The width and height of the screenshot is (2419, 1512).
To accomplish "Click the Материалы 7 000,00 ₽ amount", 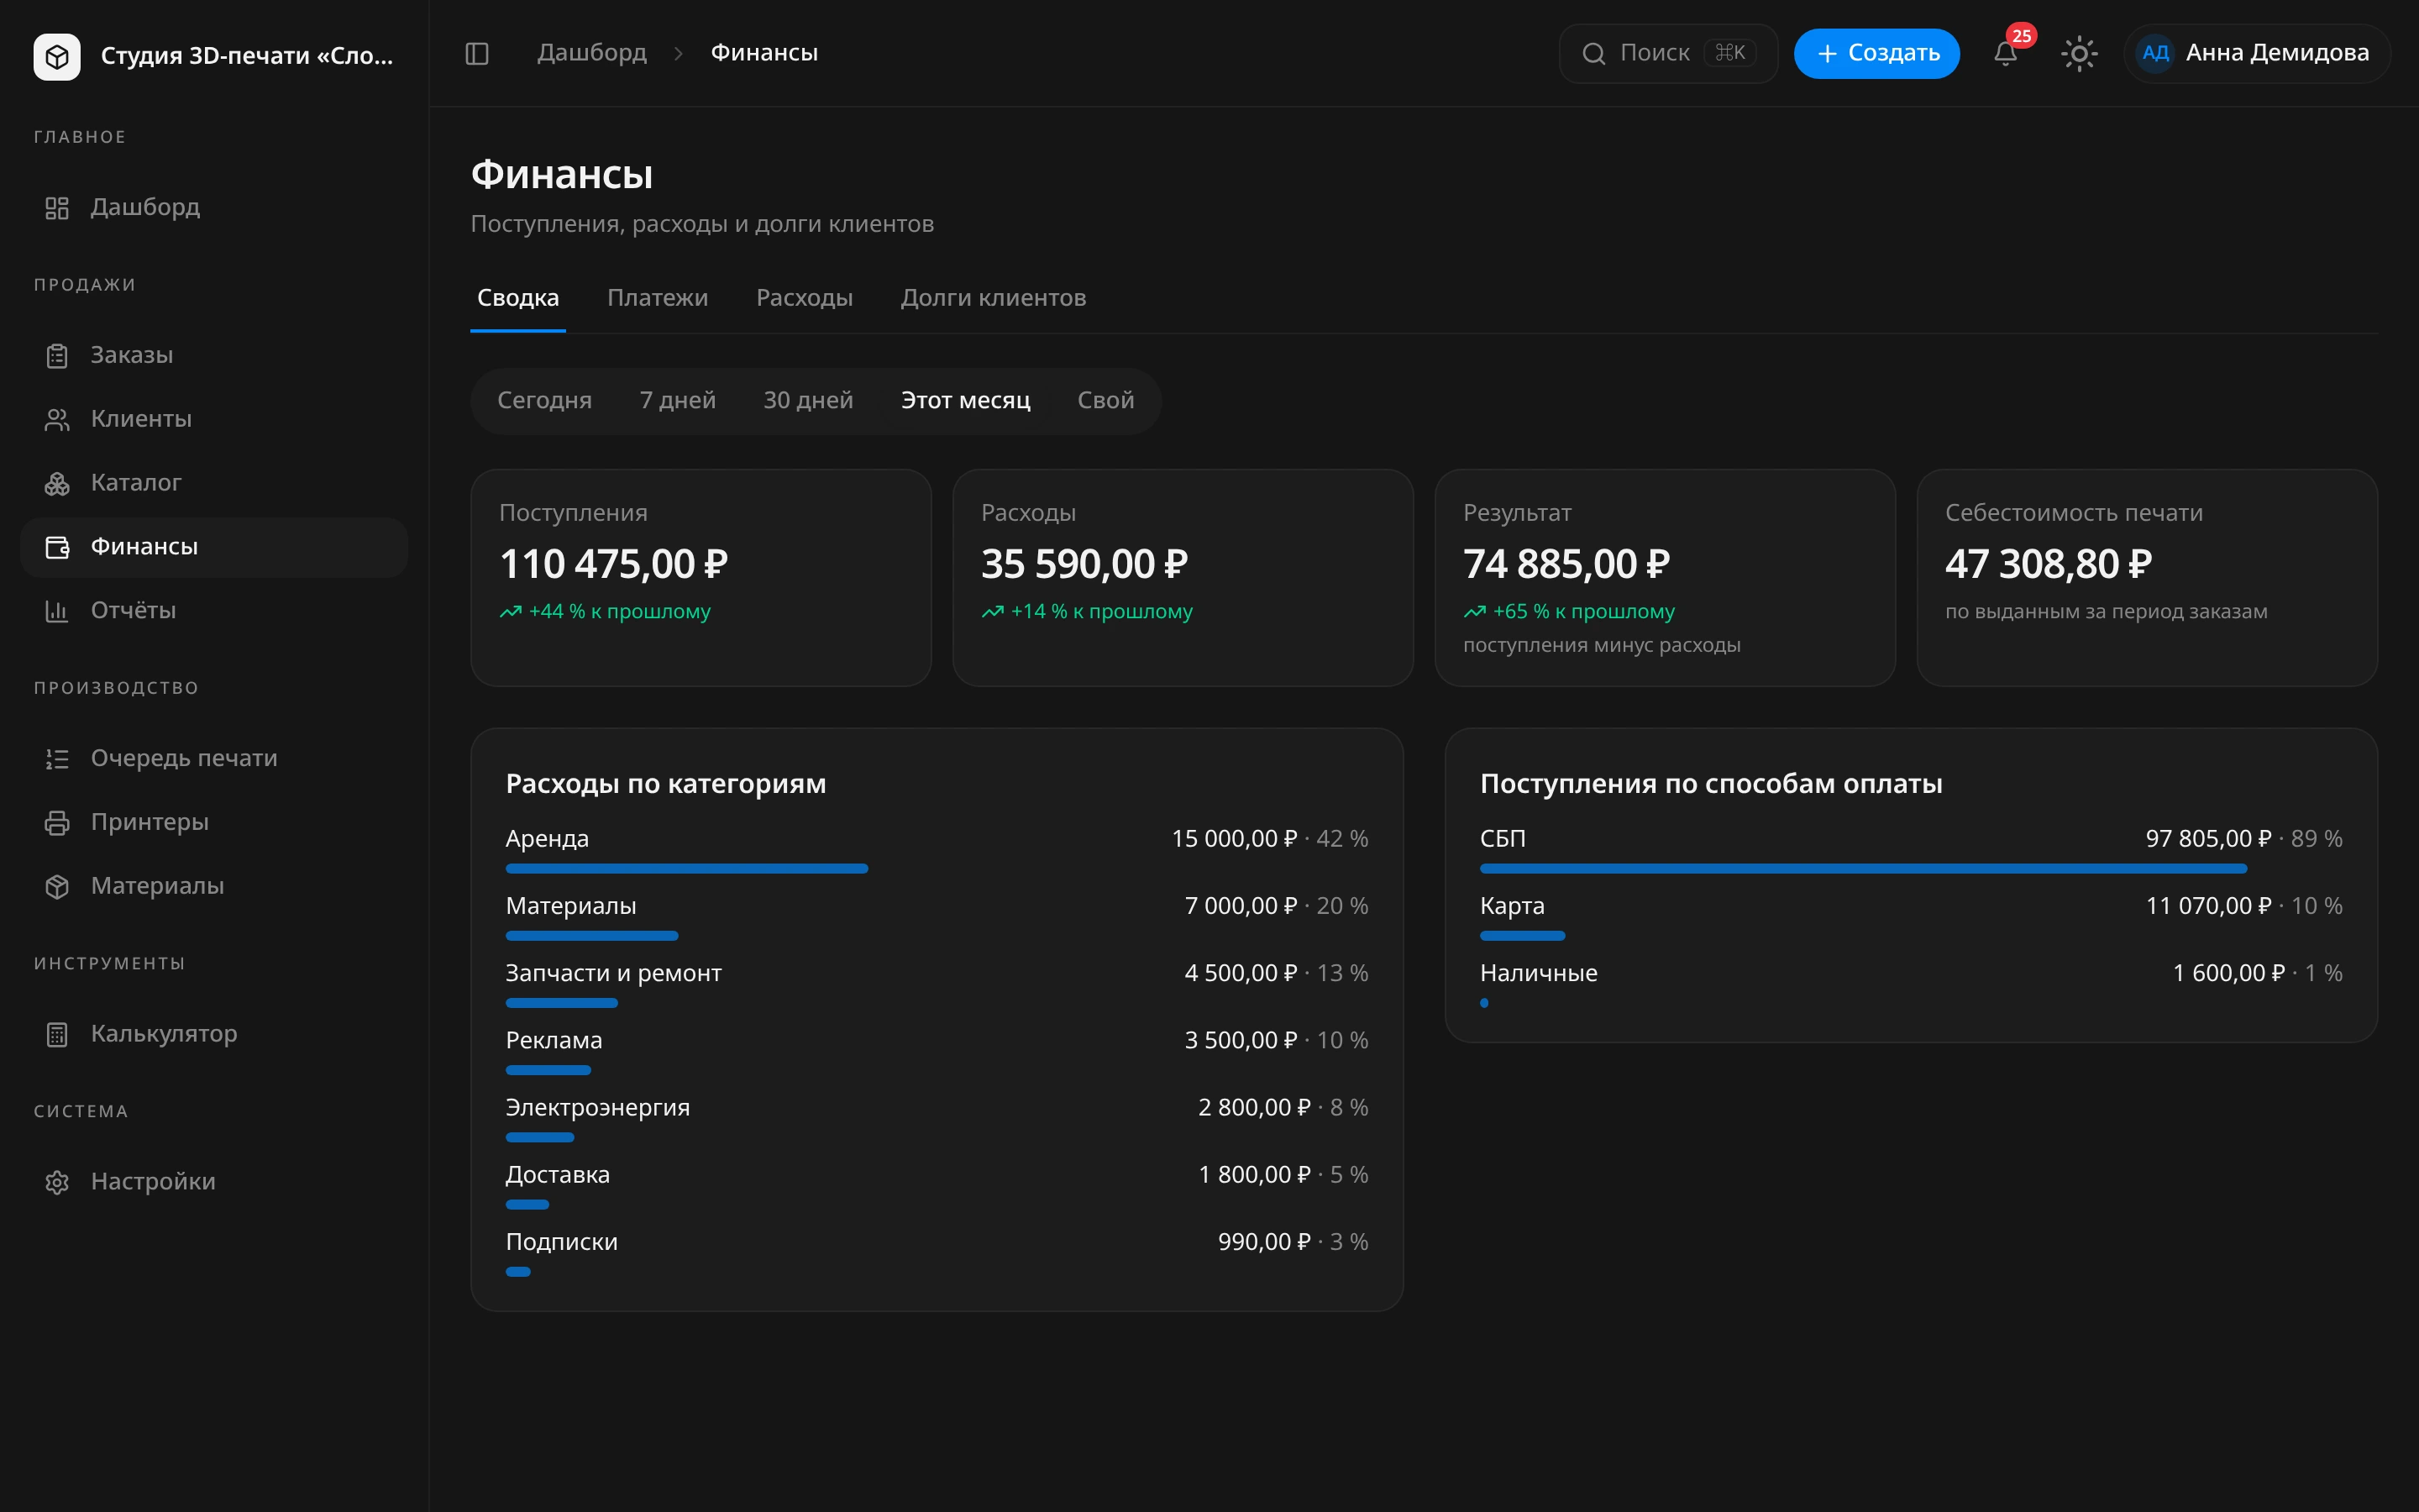I will pyautogui.click(x=1241, y=906).
